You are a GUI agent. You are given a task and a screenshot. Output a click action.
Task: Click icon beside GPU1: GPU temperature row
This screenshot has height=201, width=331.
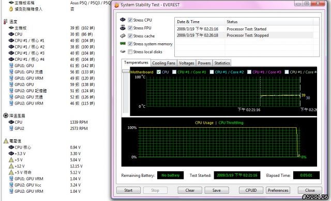click(x=11, y=65)
